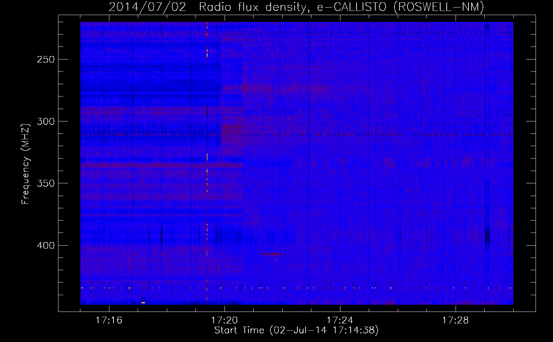Click the 250 frequency tick label

coord(46,60)
